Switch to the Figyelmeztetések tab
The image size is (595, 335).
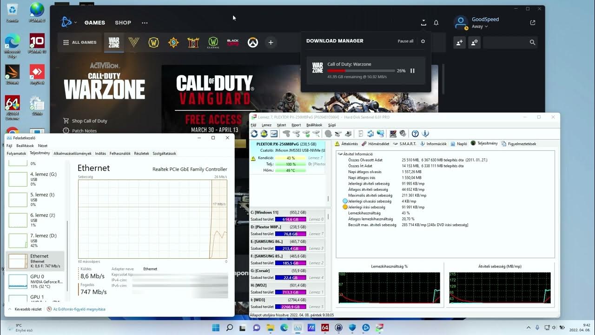click(519, 144)
